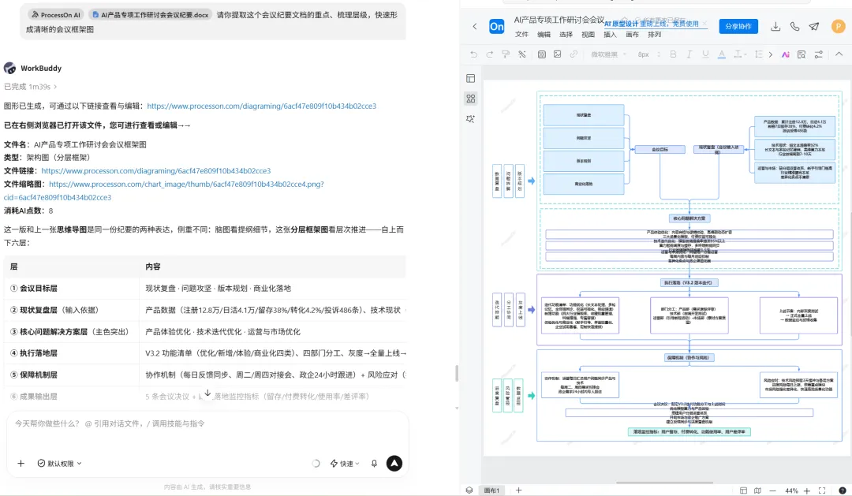
Task: Toggle bold text formatting
Action: click(x=673, y=54)
